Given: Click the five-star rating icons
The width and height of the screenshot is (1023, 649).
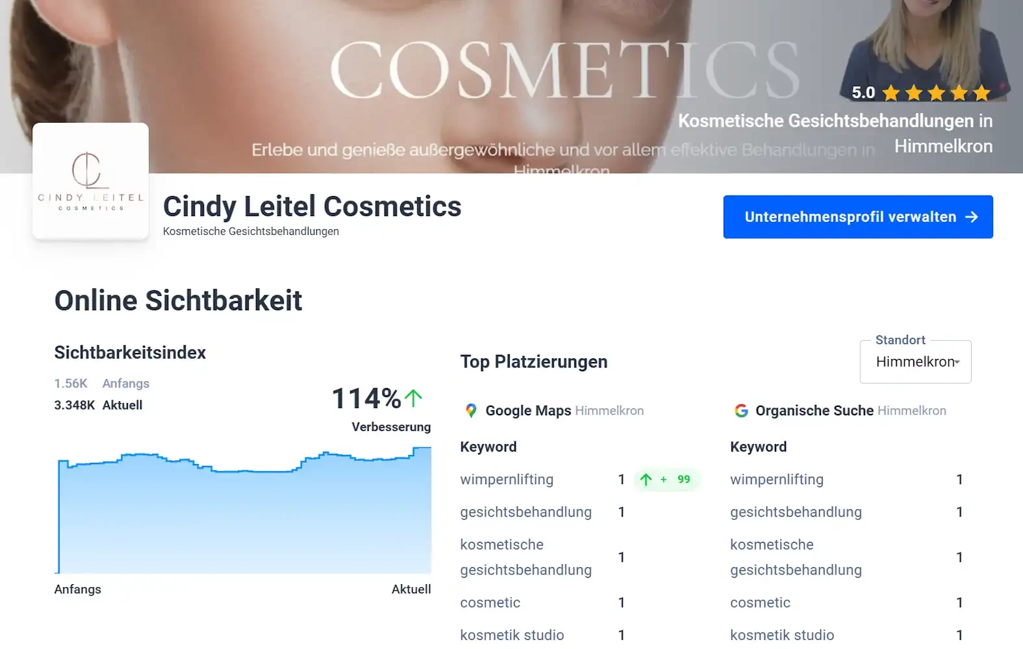Looking at the screenshot, I should [936, 93].
